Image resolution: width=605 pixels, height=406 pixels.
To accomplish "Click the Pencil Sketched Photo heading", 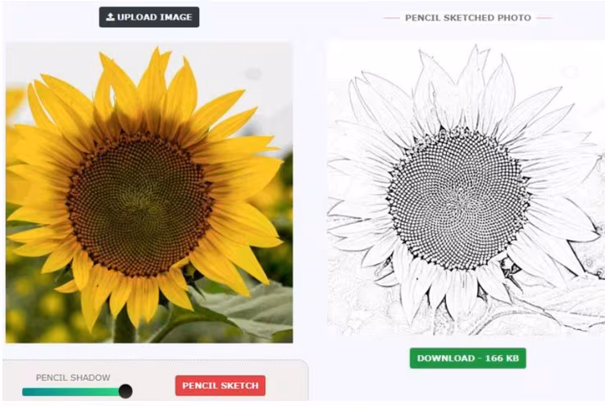I will (468, 18).
